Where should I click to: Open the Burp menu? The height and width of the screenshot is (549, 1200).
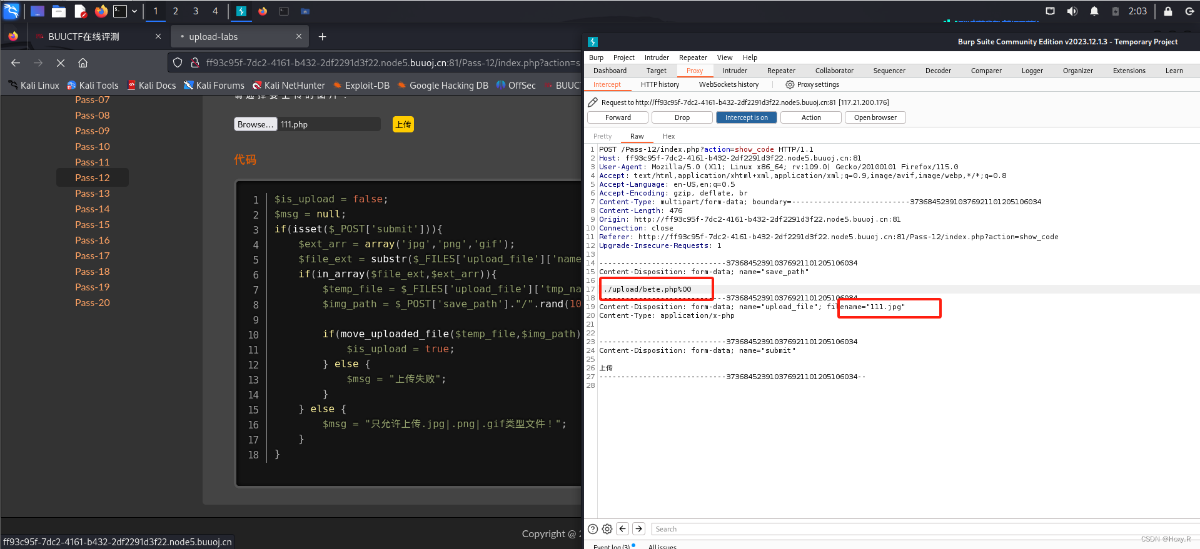596,57
